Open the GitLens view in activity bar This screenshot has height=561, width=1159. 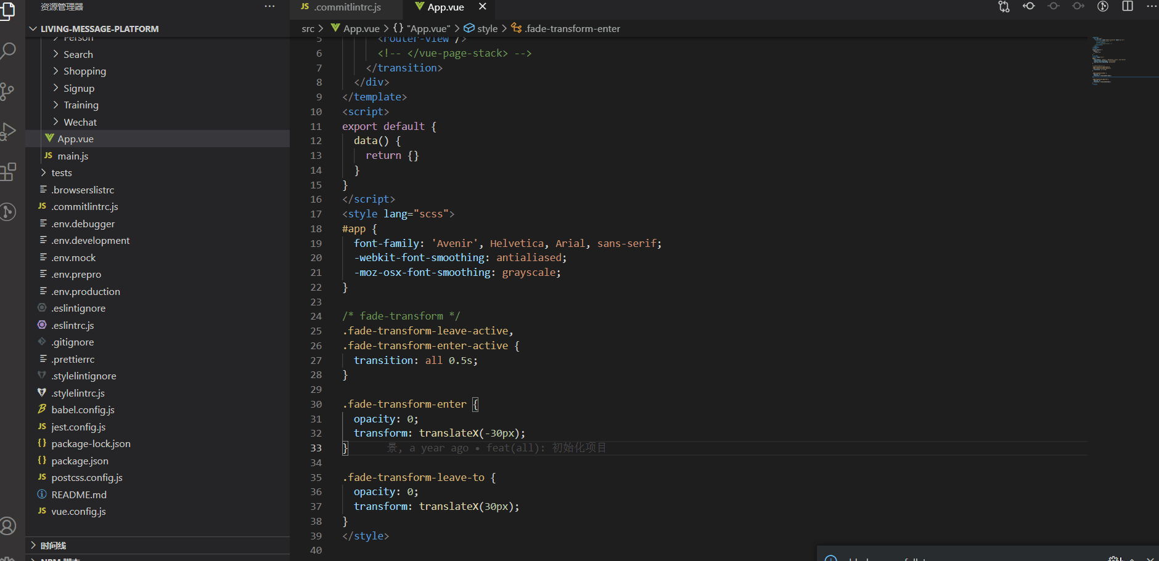tap(7, 212)
